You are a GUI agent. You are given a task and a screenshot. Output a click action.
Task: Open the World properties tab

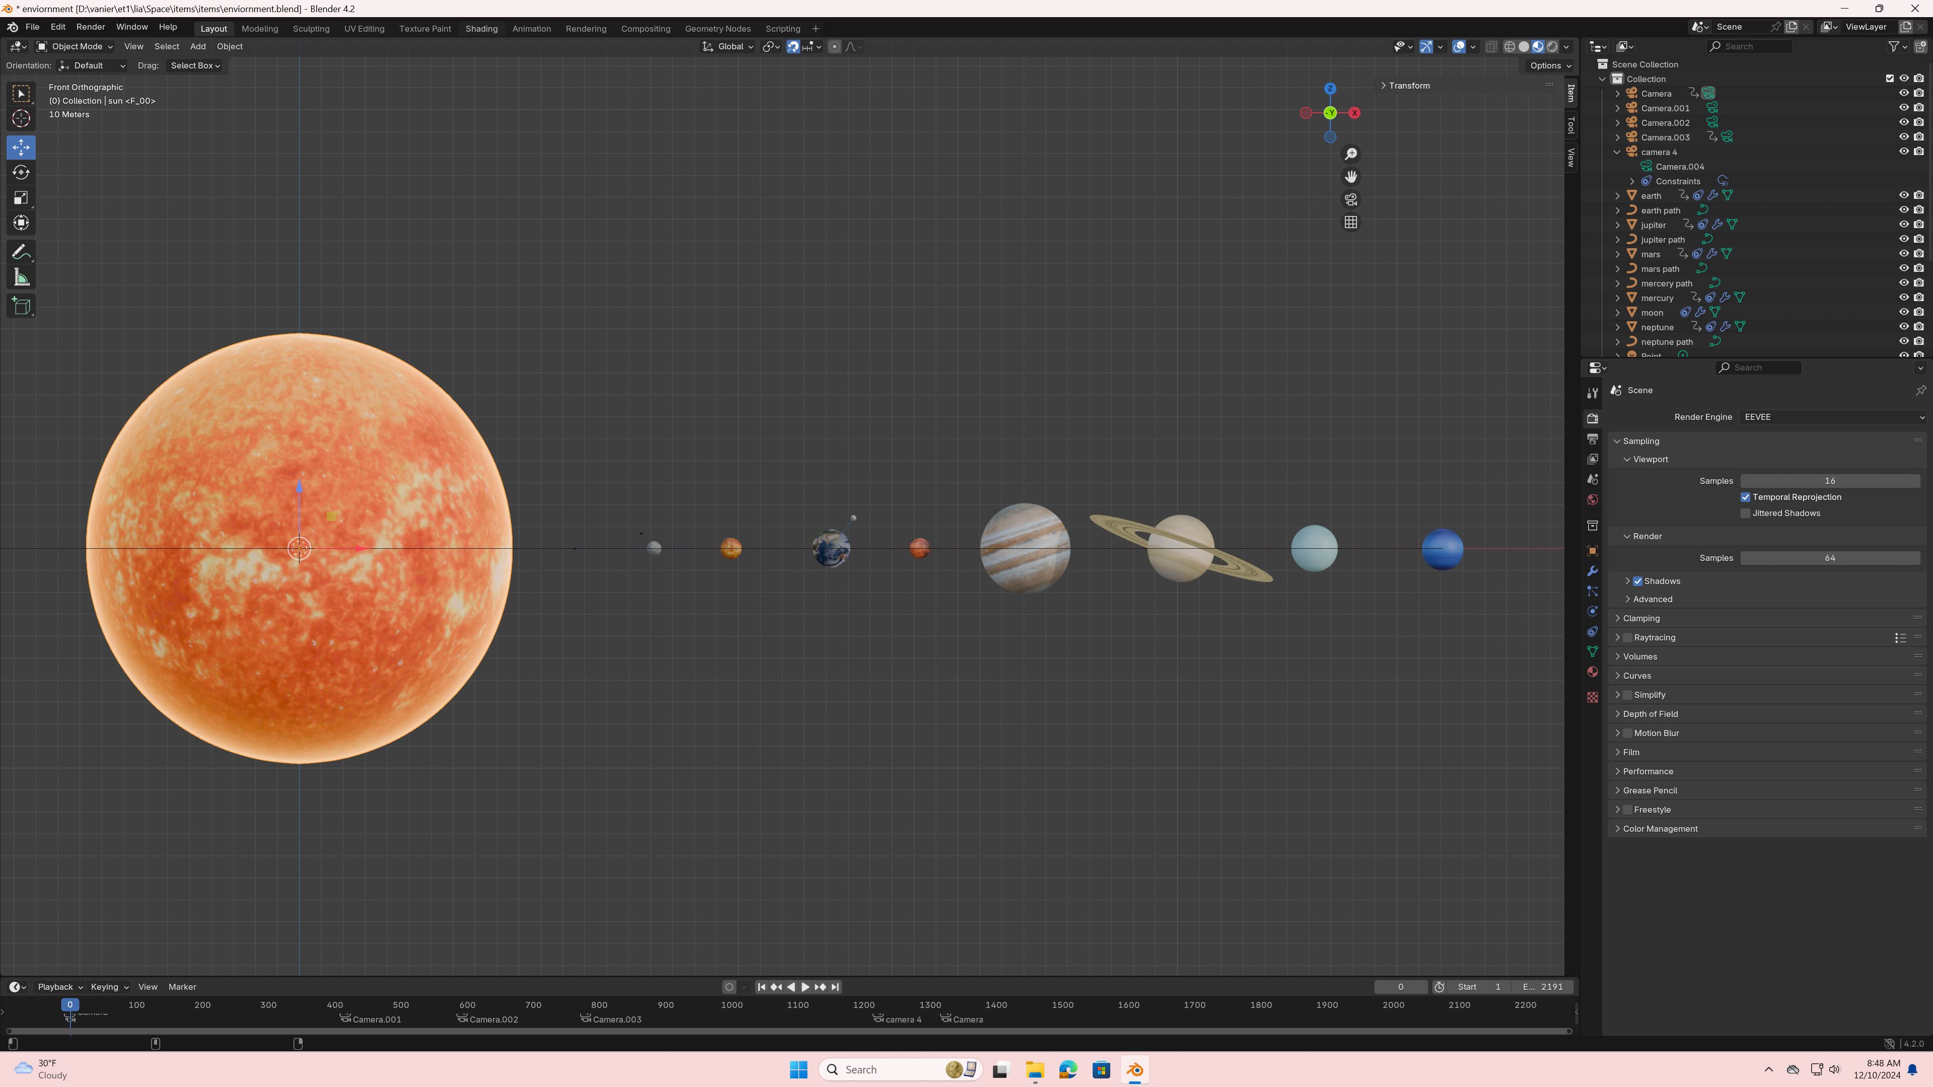tap(1592, 499)
